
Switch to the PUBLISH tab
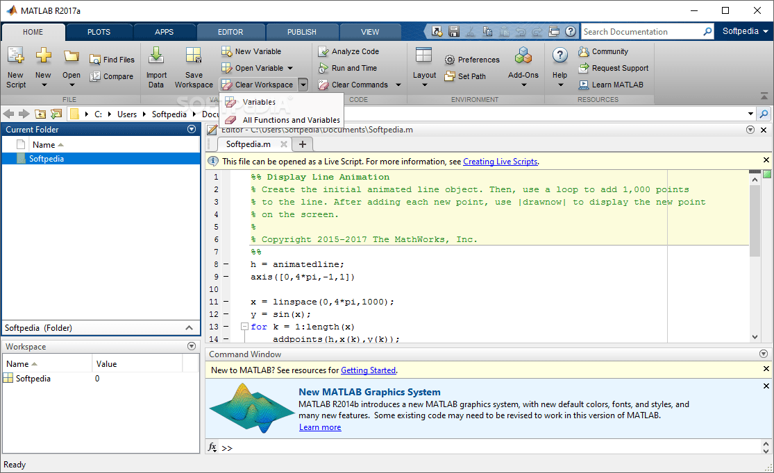pyautogui.click(x=301, y=32)
